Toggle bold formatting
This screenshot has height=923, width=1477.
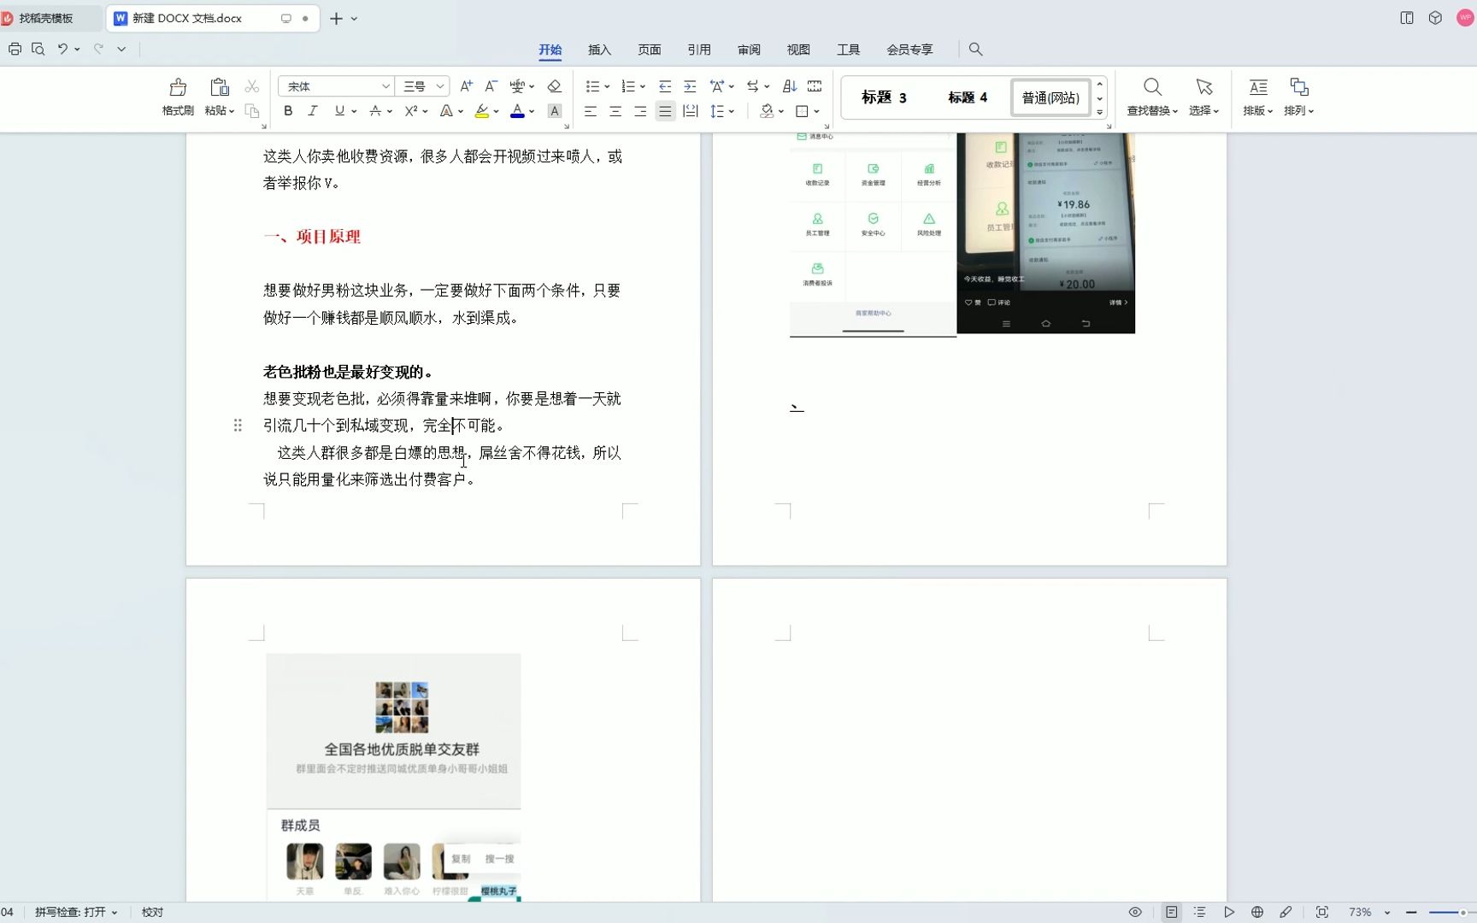(288, 111)
